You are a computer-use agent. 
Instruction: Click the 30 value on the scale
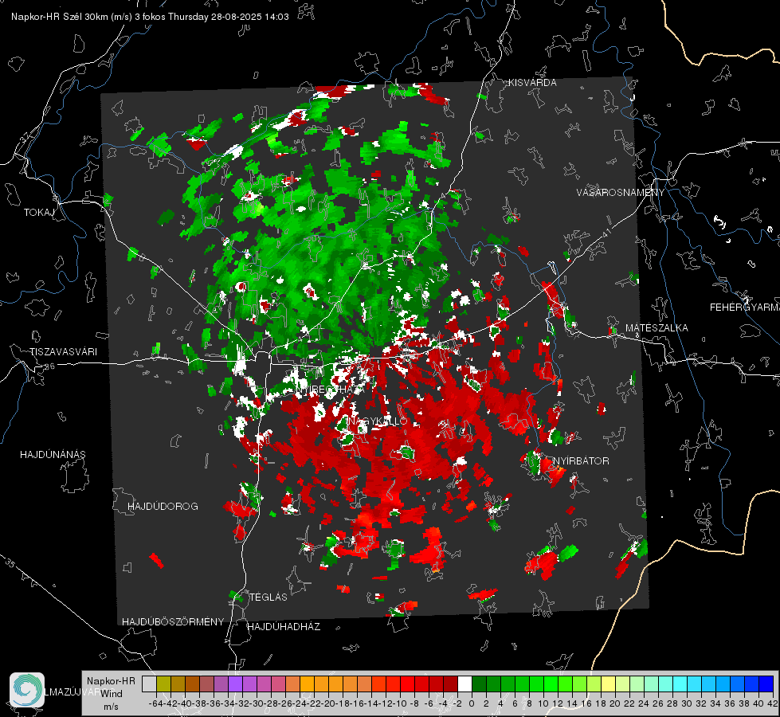point(687,703)
